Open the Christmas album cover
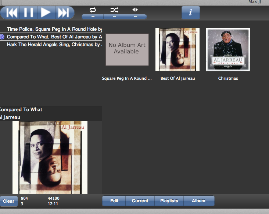The width and height of the screenshot is (269, 214). click(x=227, y=50)
